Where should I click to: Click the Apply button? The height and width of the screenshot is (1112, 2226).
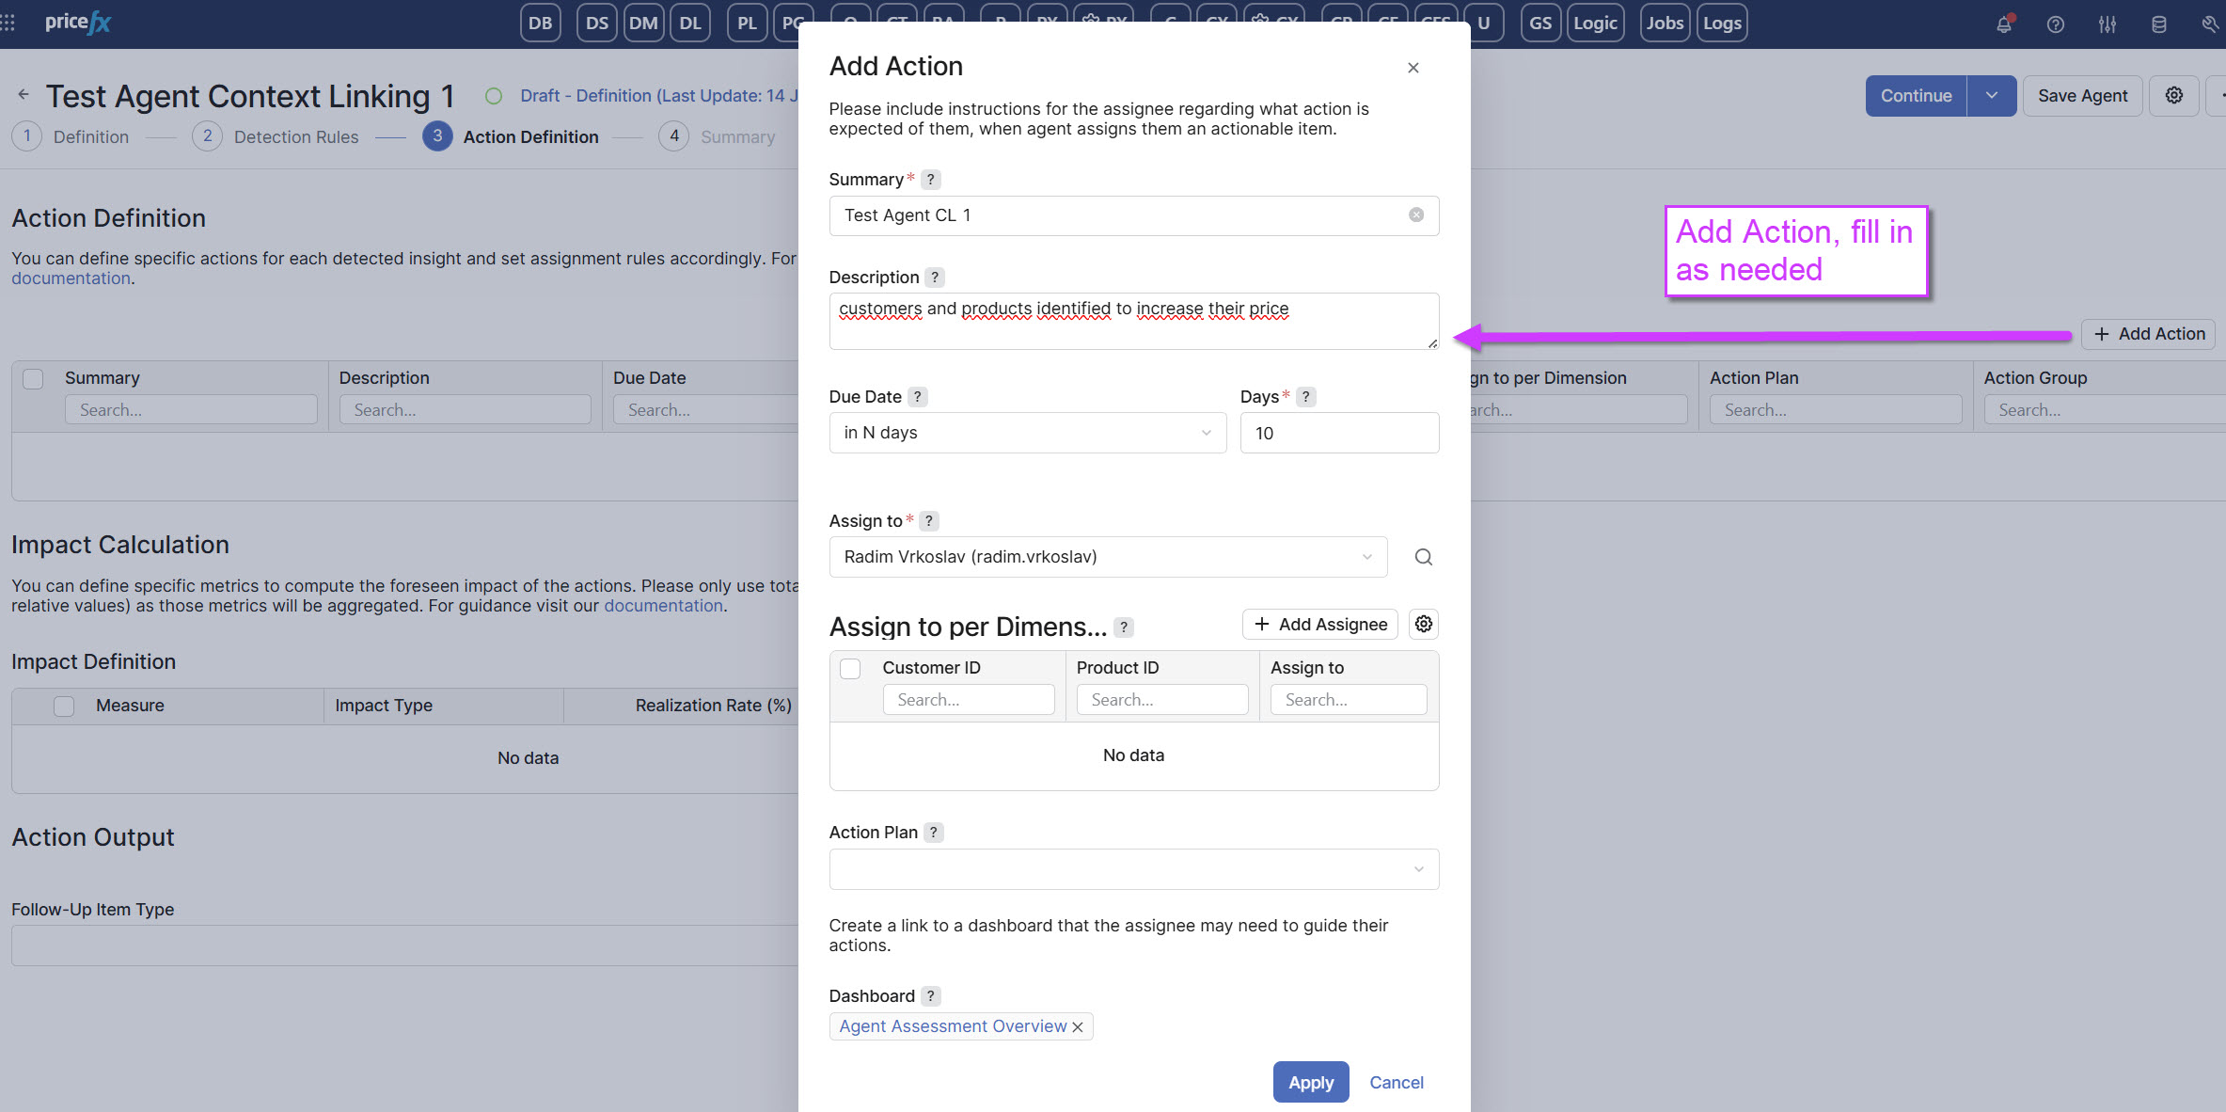coord(1310,1082)
